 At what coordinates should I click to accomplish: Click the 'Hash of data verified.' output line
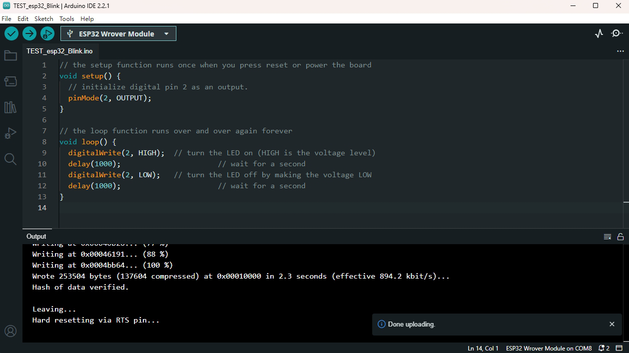pyautogui.click(x=80, y=287)
